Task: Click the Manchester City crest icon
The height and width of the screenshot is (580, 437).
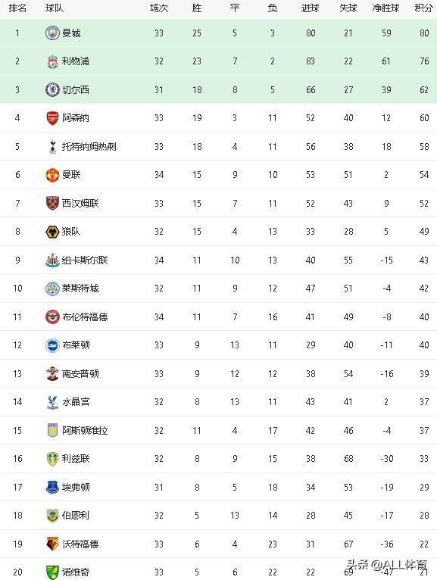Action: [x=52, y=33]
